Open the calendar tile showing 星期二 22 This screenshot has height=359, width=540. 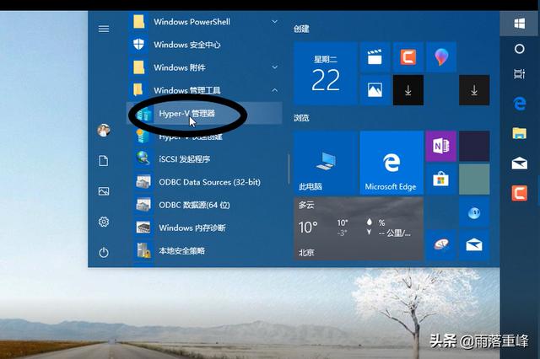click(326, 73)
